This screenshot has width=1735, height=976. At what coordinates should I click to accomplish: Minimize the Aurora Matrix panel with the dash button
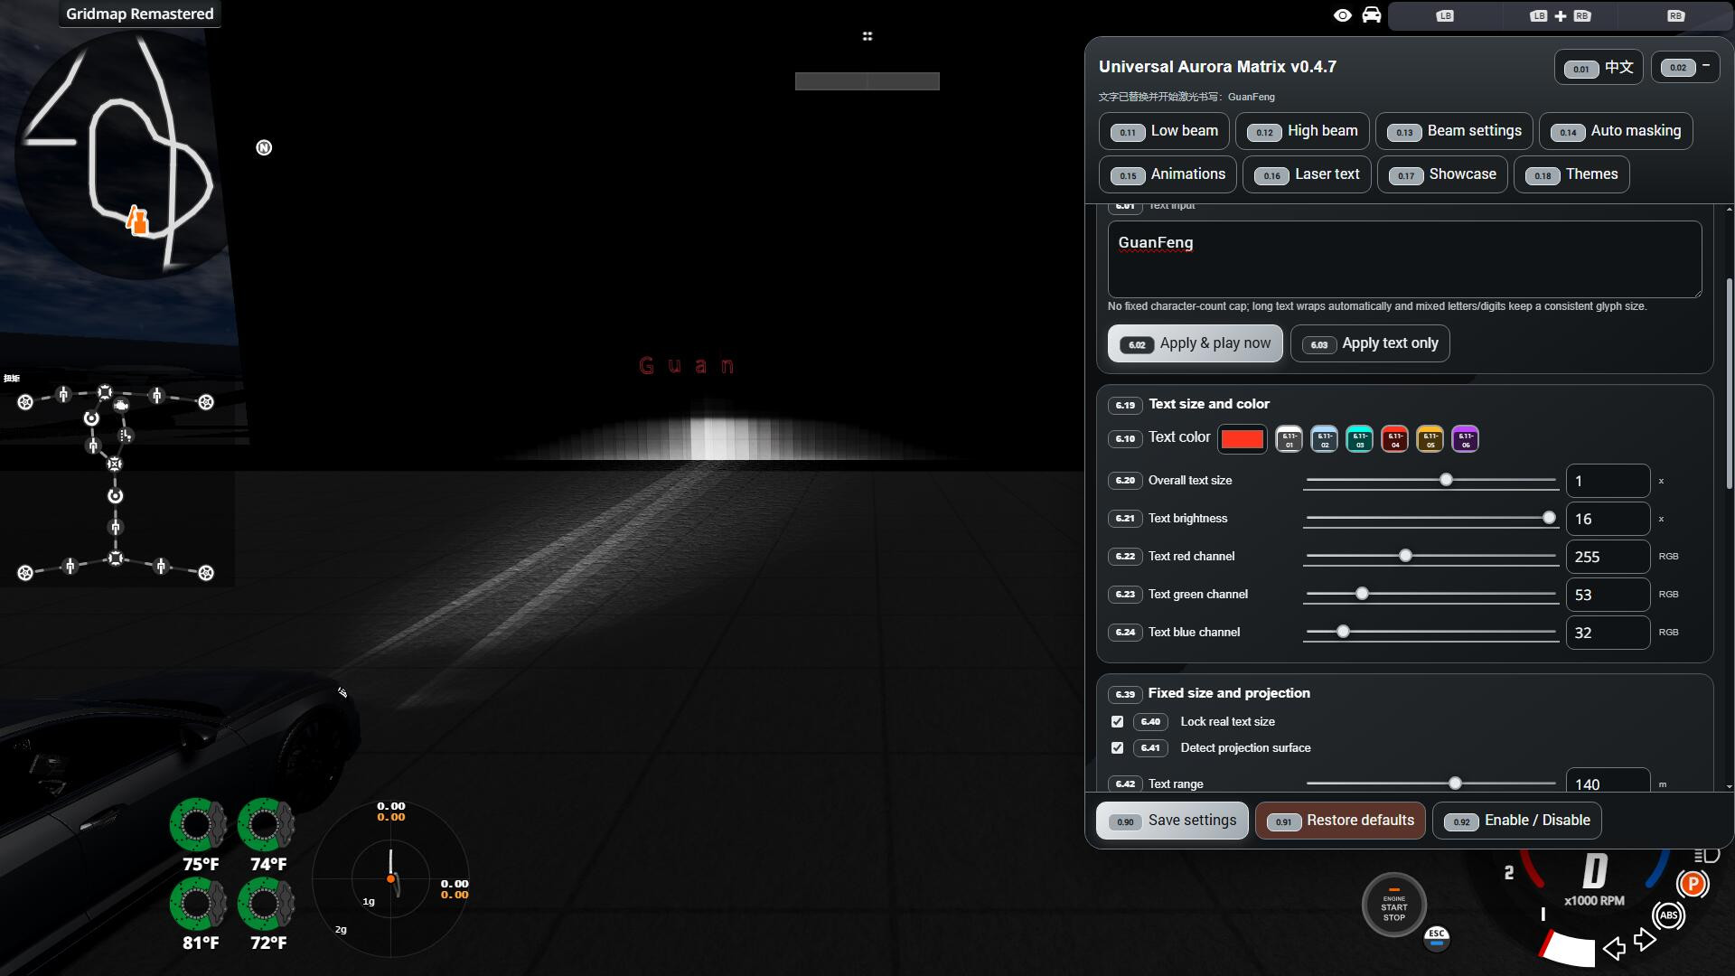(x=1684, y=67)
